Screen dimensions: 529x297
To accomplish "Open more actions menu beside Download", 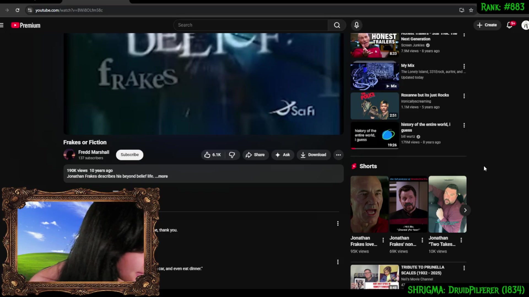I will click(338, 155).
